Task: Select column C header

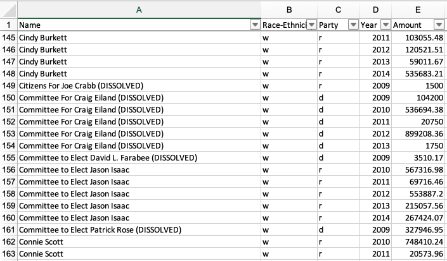Action: click(338, 10)
